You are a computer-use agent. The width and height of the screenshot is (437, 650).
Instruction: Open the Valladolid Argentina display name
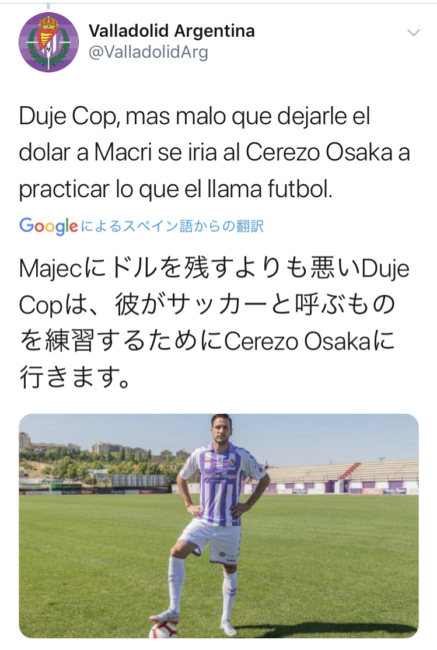click(x=172, y=31)
